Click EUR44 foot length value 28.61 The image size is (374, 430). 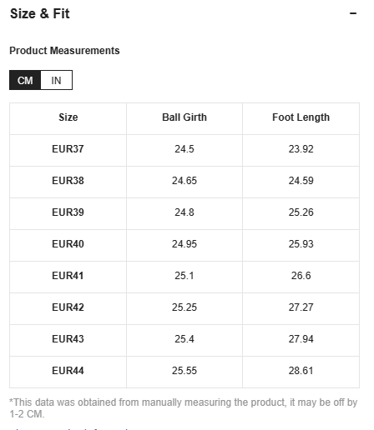point(301,371)
